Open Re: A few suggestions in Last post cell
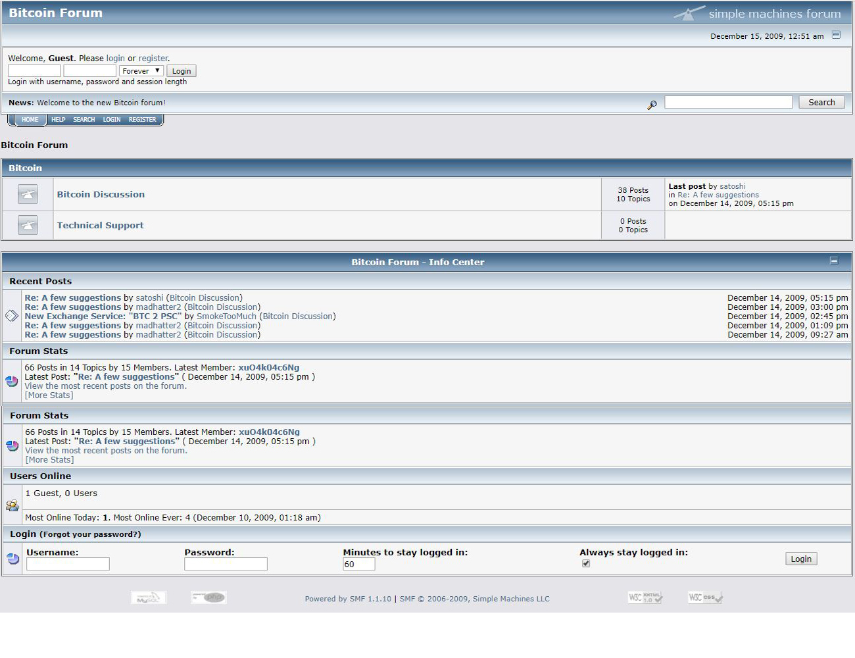 (x=718, y=195)
